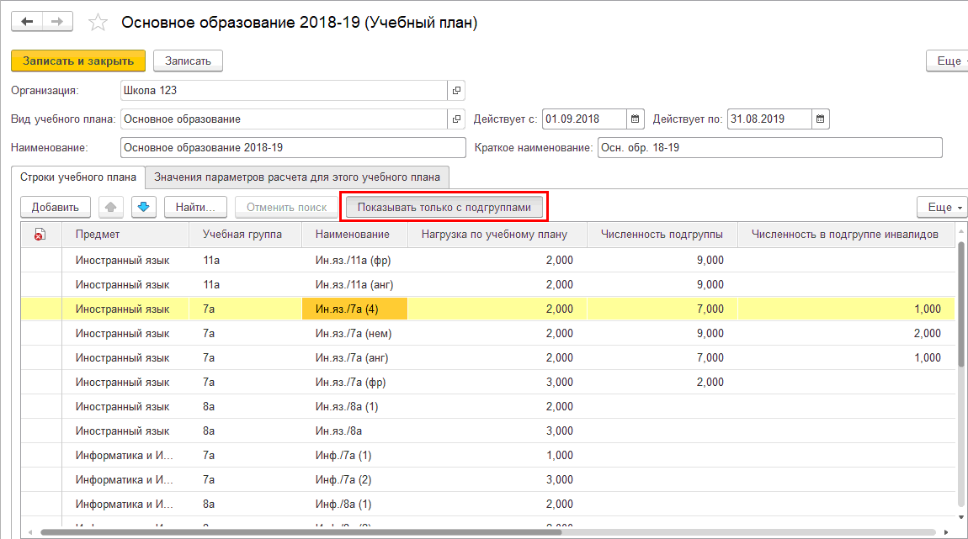
Task: Focus the Организация input field
Action: click(x=284, y=91)
